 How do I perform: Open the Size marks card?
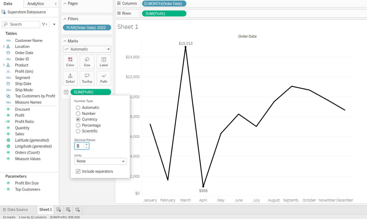pyautogui.click(x=87, y=62)
